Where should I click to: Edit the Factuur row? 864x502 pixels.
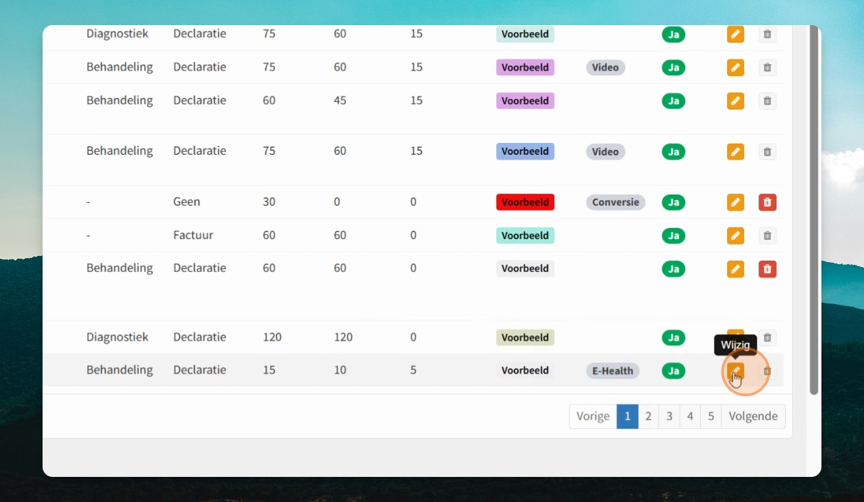point(735,236)
